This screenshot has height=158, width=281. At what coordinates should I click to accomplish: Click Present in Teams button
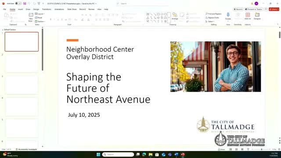click(x=254, y=9)
